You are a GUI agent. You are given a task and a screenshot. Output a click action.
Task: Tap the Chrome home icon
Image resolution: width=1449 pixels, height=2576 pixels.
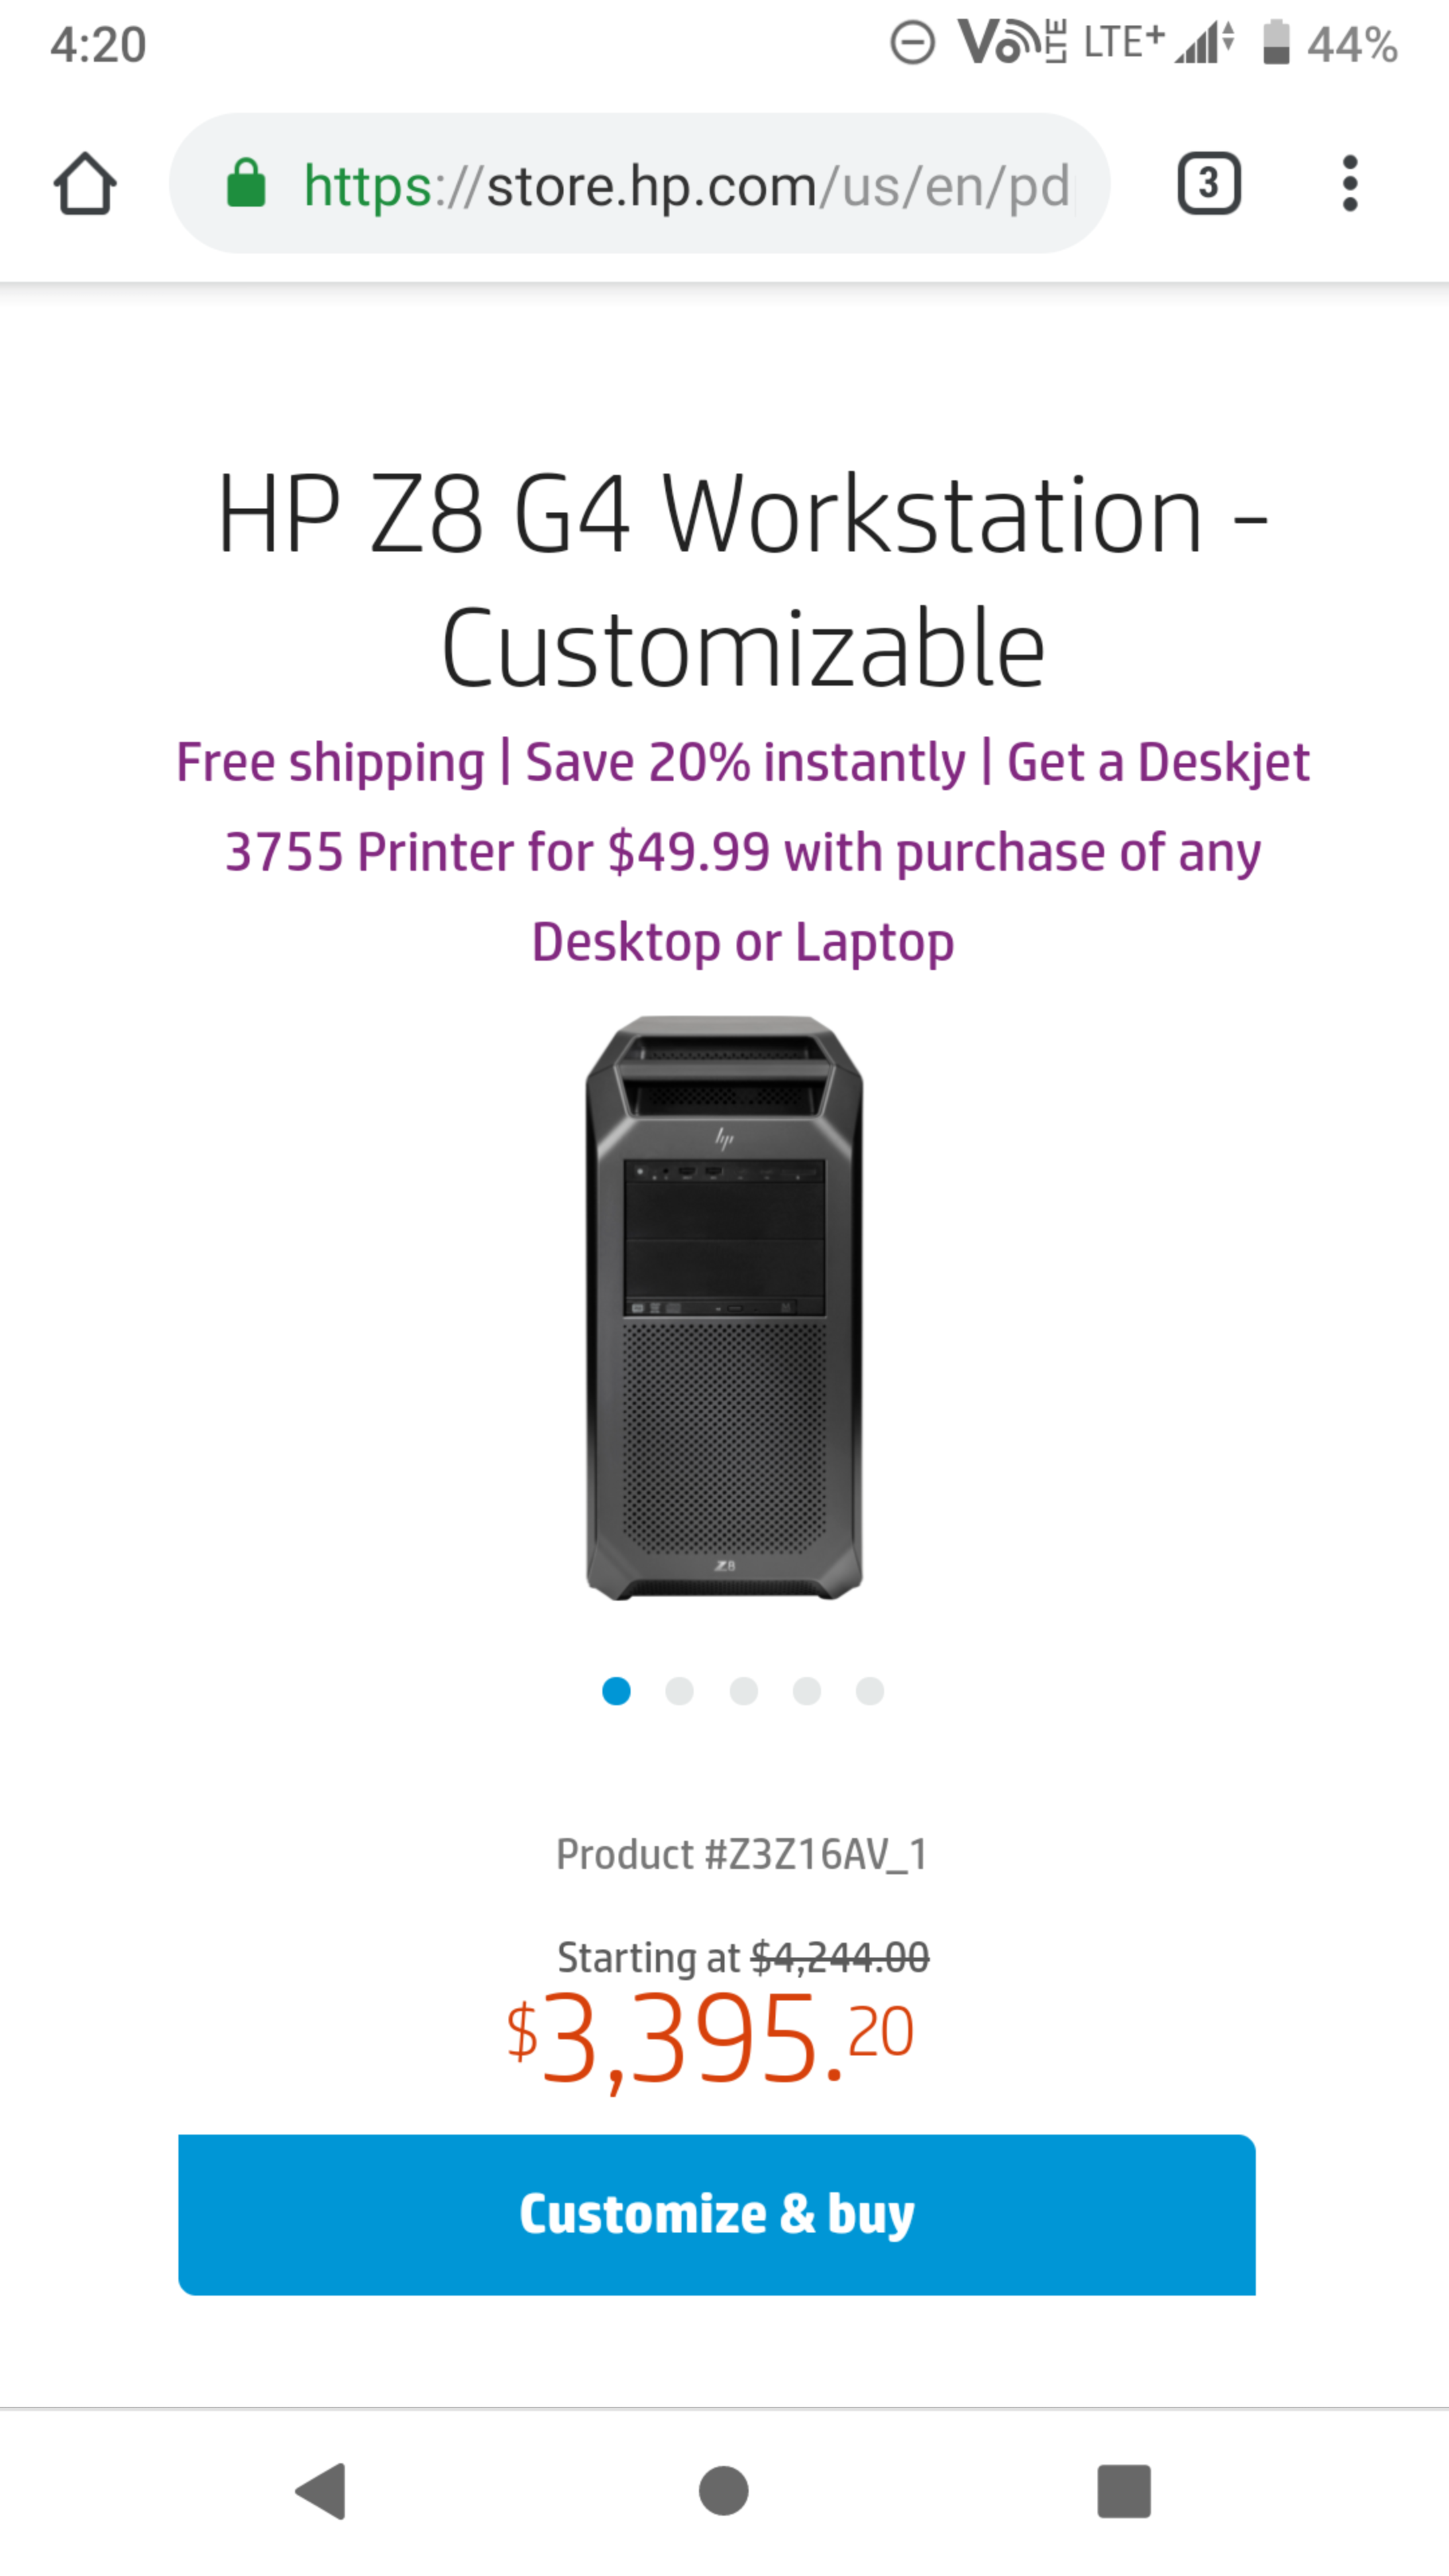pyautogui.click(x=85, y=184)
